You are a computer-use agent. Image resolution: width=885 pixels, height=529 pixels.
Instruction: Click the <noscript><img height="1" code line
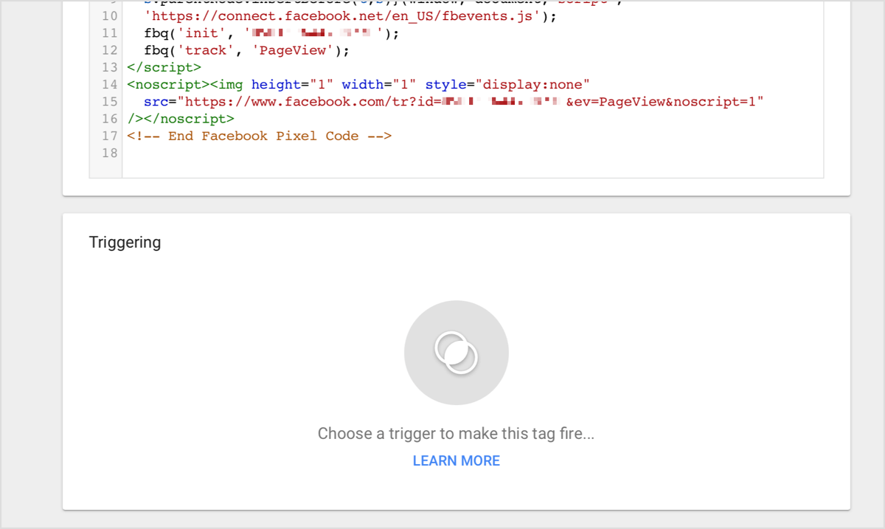pos(359,85)
